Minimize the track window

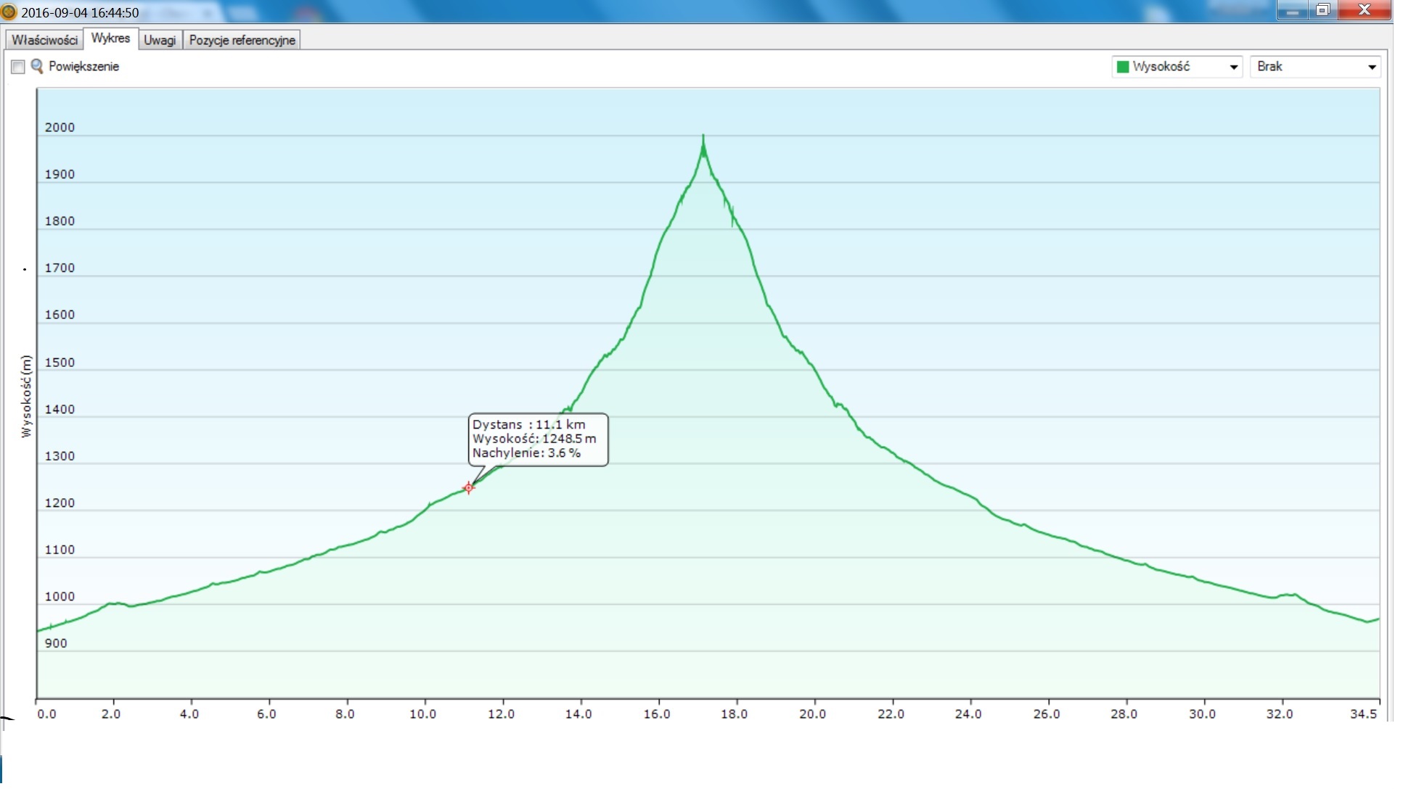[x=1292, y=11]
